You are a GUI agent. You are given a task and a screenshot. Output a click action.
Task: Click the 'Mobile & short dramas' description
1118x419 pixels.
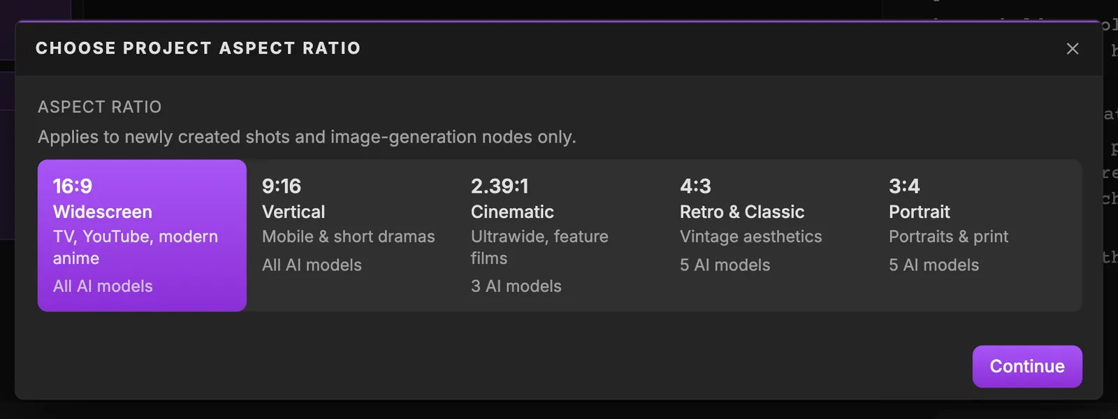click(x=348, y=237)
